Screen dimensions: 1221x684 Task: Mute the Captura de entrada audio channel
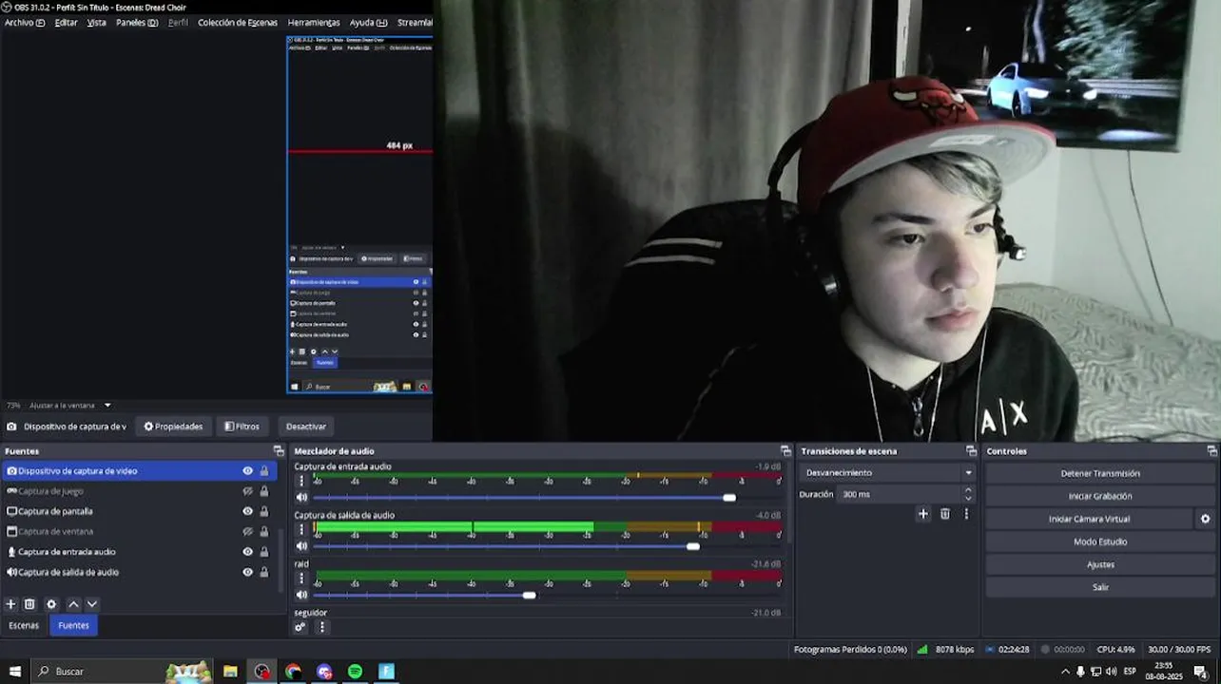[301, 497]
